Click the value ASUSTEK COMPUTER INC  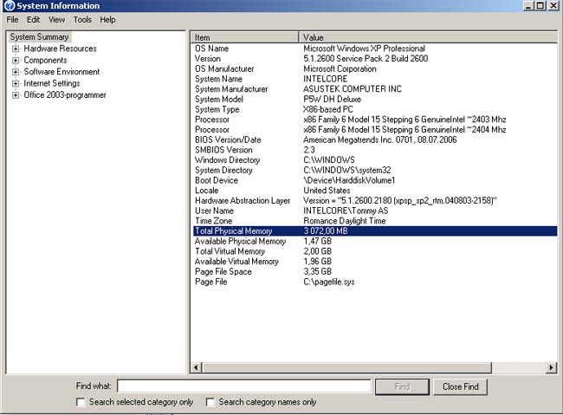click(x=353, y=88)
